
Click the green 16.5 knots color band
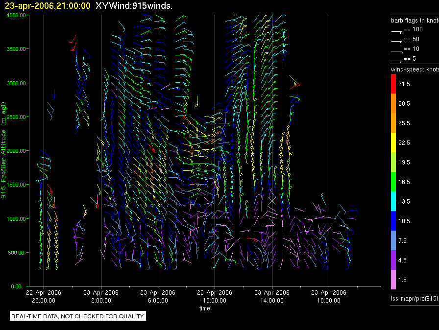tap(393, 182)
